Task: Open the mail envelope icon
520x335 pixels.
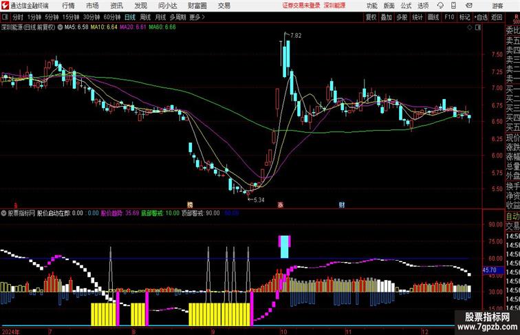Action: [469, 6]
